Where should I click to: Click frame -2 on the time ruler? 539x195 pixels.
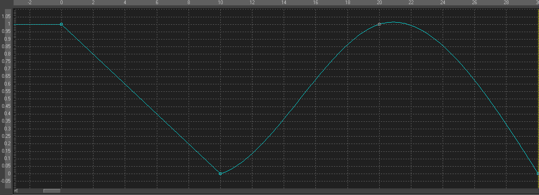pyautogui.click(x=30, y=2)
